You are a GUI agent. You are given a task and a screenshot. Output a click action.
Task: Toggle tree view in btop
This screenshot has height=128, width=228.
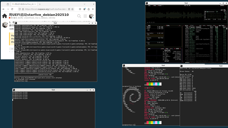[214, 26]
